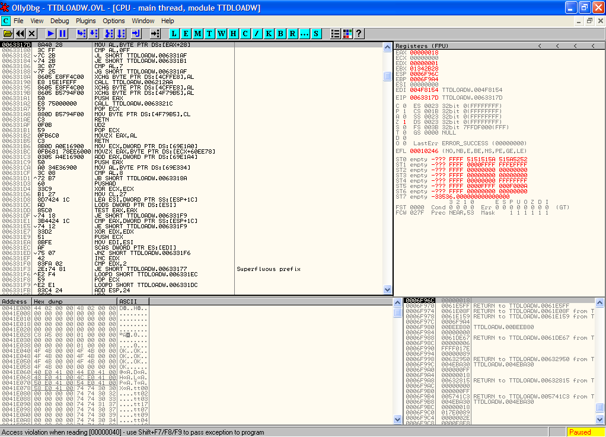This screenshot has height=437, width=606.
Task: Open the Options menu
Action: click(114, 21)
